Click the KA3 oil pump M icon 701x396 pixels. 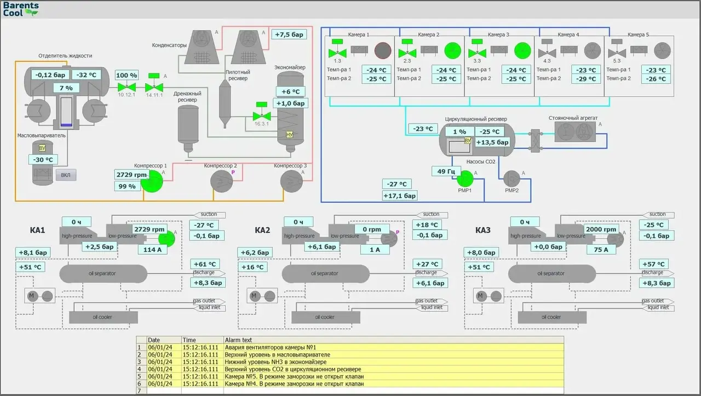pyautogui.click(x=481, y=296)
